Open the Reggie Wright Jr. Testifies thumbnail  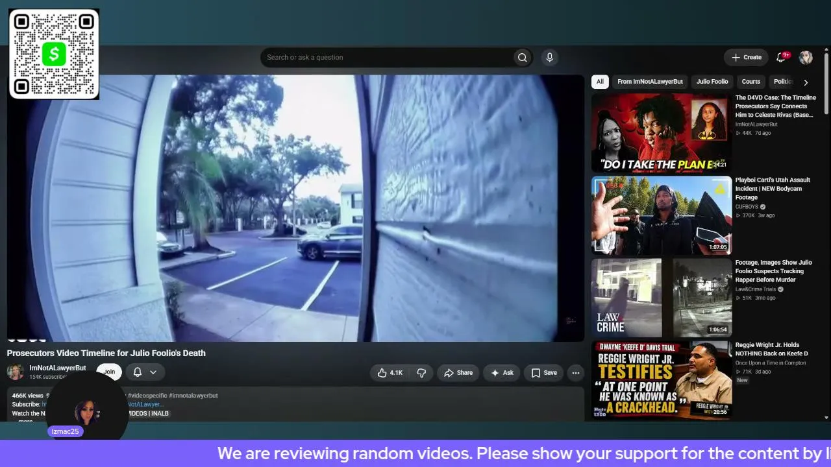(662, 380)
